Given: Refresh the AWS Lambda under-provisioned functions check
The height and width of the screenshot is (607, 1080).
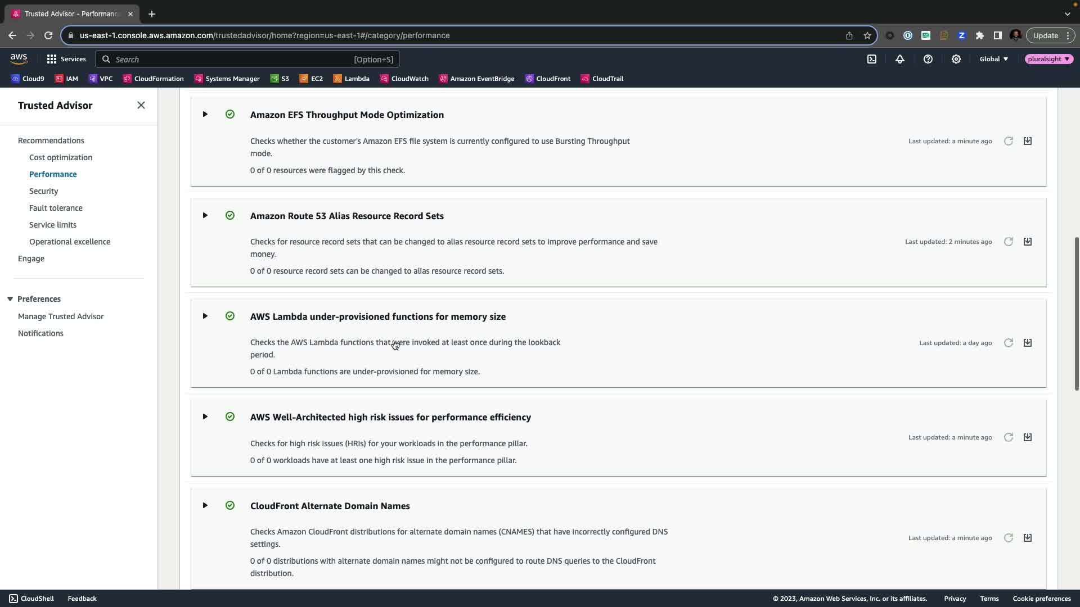Looking at the screenshot, I should tap(1008, 343).
